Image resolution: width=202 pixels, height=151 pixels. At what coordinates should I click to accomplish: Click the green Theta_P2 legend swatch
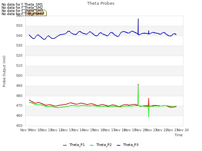point(92,145)
